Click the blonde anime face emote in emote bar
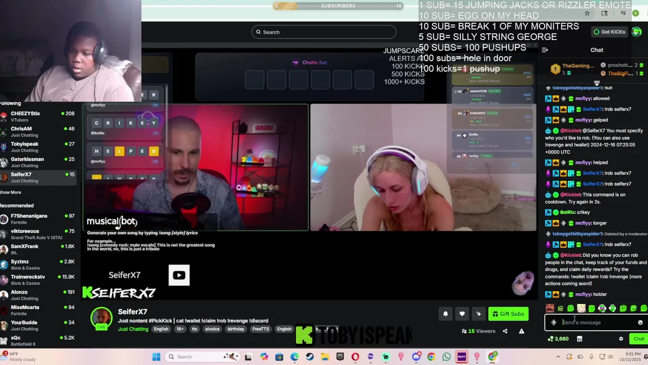Viewport: 648px width, 365px height. tap(581, 308)
